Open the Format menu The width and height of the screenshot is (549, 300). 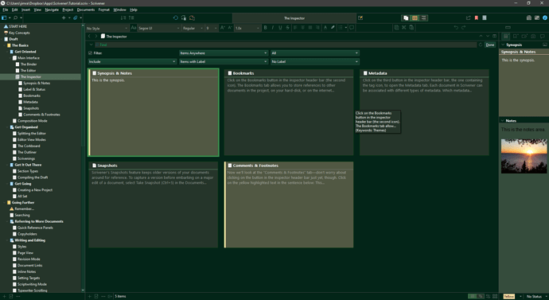point(104,10)
